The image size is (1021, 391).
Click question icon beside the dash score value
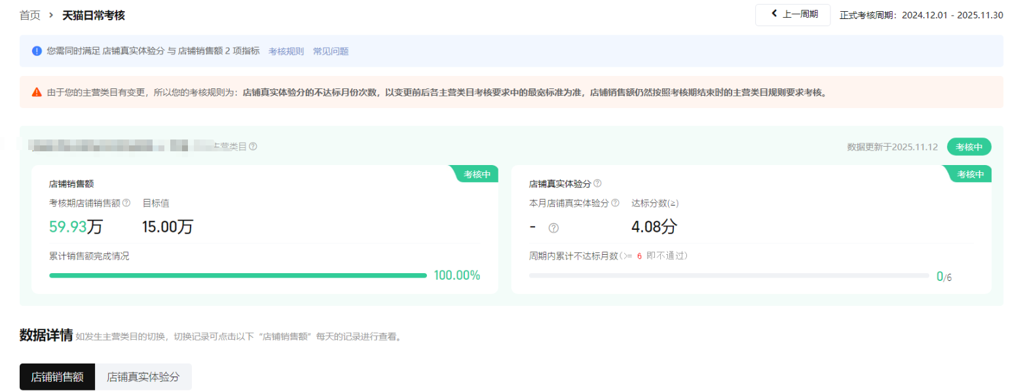pyautogui.click(x=553, y=228)
